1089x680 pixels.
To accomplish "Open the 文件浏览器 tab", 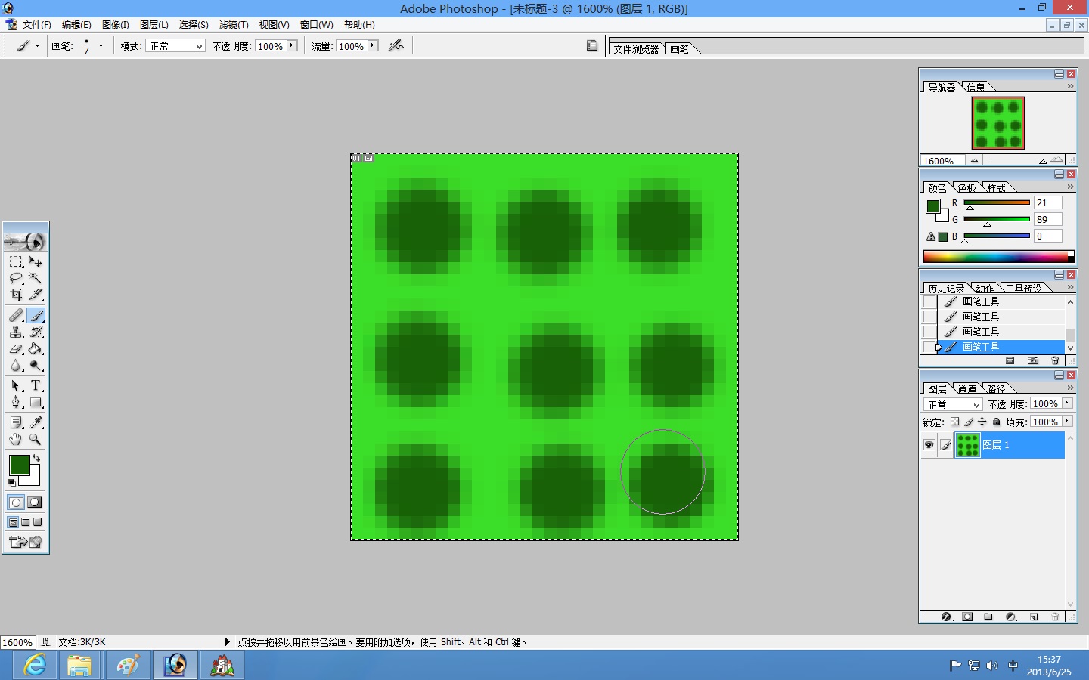I will pos(637,48).
